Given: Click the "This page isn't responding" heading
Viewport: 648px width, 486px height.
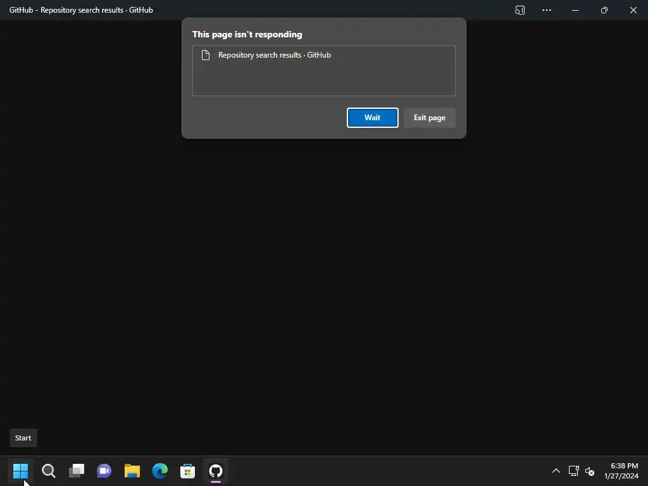Looking at the screenshot, I should 247,34.
